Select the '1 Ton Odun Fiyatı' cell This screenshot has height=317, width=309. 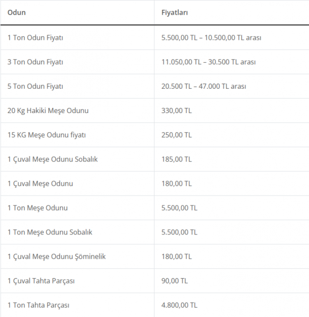click(35, 38)
